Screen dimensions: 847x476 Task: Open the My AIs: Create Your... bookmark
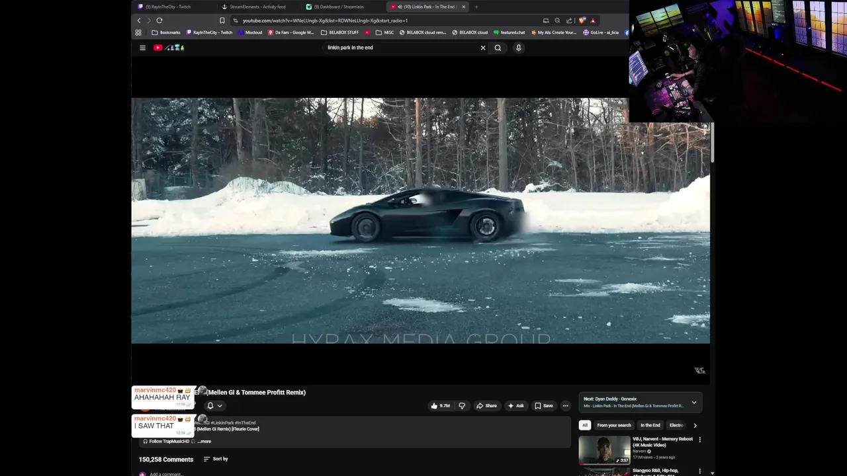click(x=553, y=32)
